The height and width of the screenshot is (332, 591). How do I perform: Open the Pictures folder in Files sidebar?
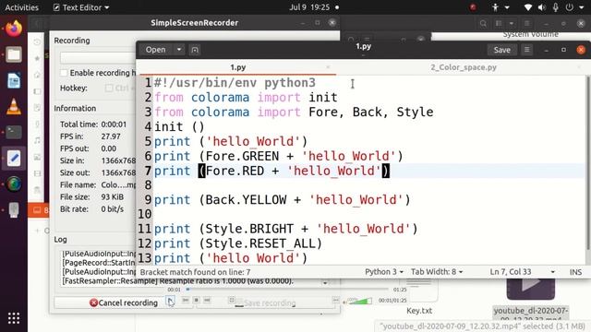point(37,157)
